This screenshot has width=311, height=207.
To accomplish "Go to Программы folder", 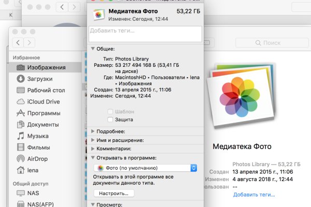I will 44,113.
